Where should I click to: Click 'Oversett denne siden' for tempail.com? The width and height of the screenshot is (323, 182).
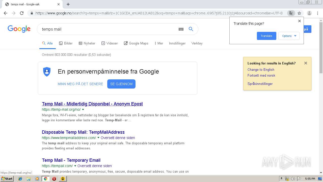point(95,166)
